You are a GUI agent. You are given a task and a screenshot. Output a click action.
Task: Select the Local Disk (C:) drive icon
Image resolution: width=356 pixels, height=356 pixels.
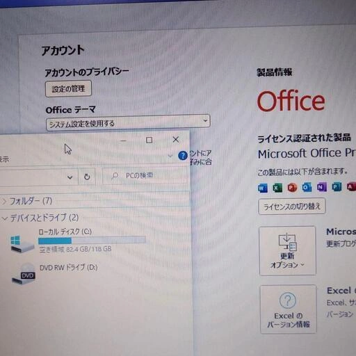click(22, 244)
